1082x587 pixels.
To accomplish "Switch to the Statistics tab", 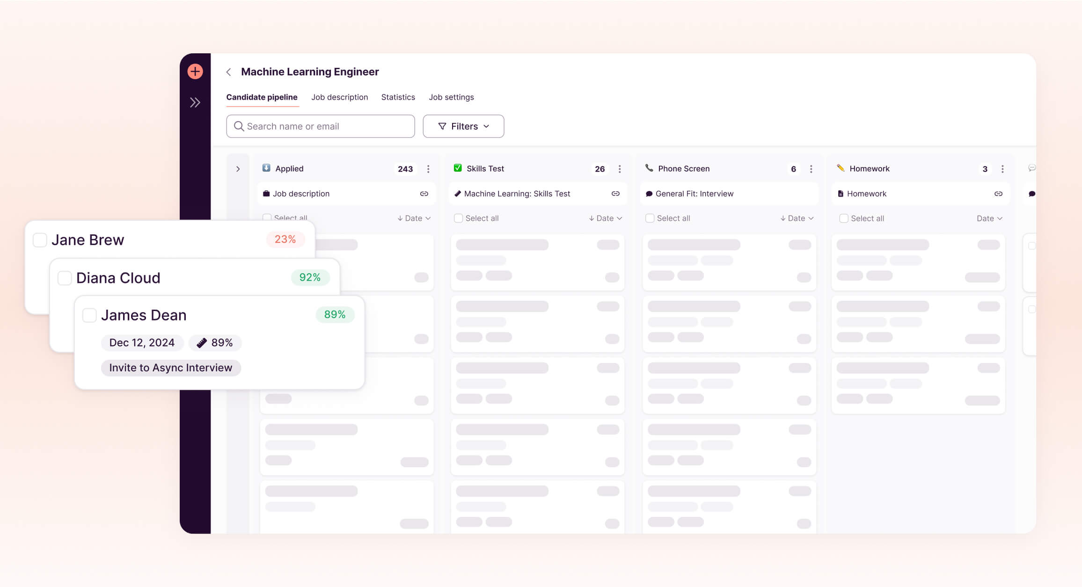I will click(x=398, y=97).
